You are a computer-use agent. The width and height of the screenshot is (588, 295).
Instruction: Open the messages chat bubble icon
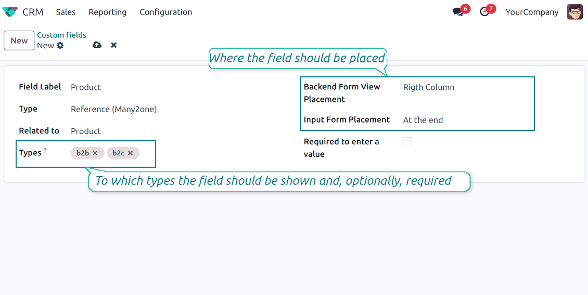pos(458,12)
